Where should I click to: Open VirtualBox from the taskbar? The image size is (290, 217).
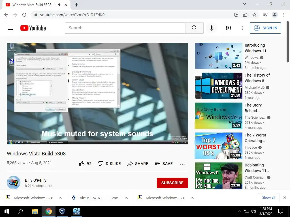click(62, 211)
